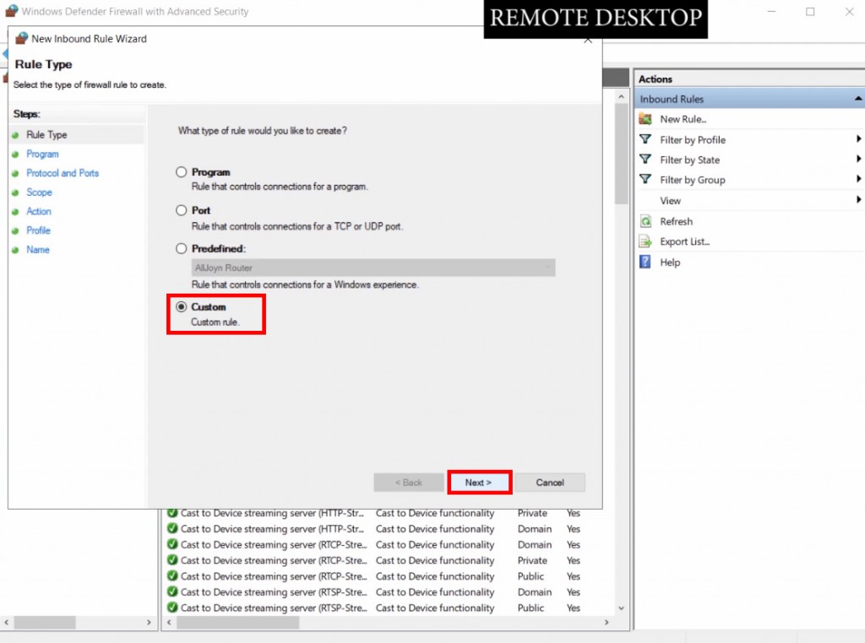Click the Filter by State funnel icon
865x643 pixels.
pyautogui.click(x=645, y=159)
